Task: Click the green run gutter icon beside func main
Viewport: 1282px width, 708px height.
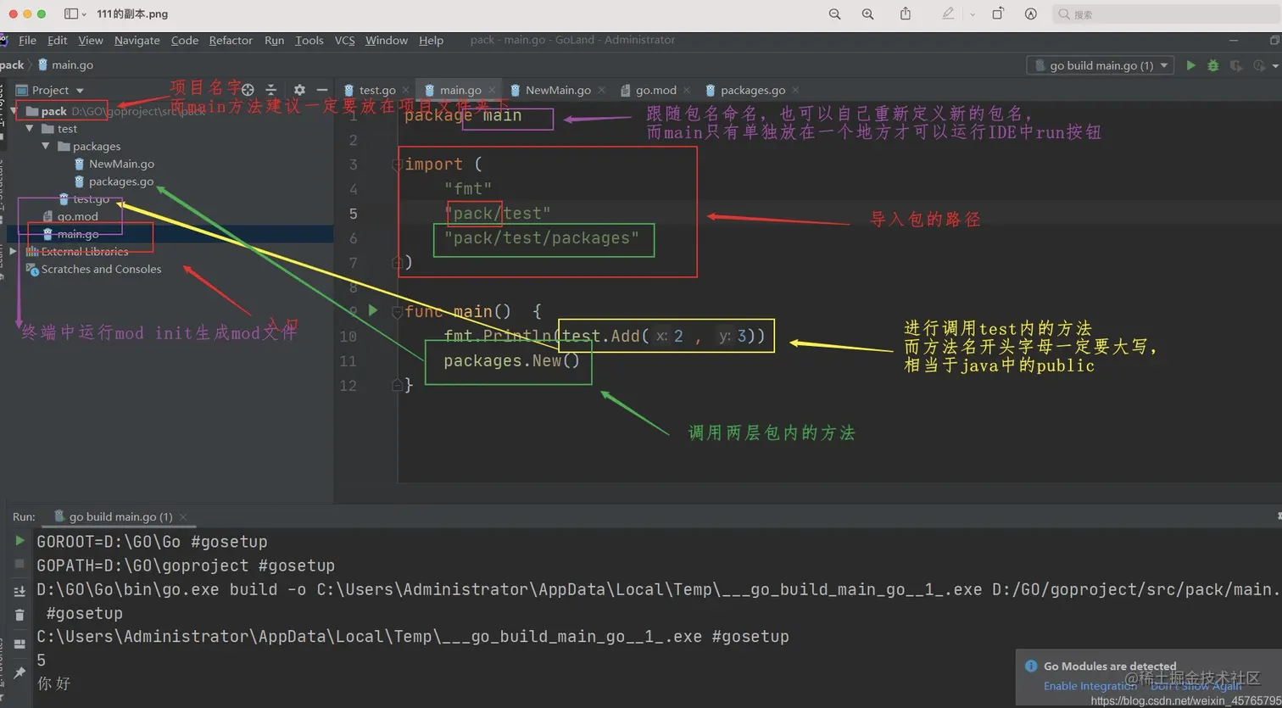Action: pos(373,311)
